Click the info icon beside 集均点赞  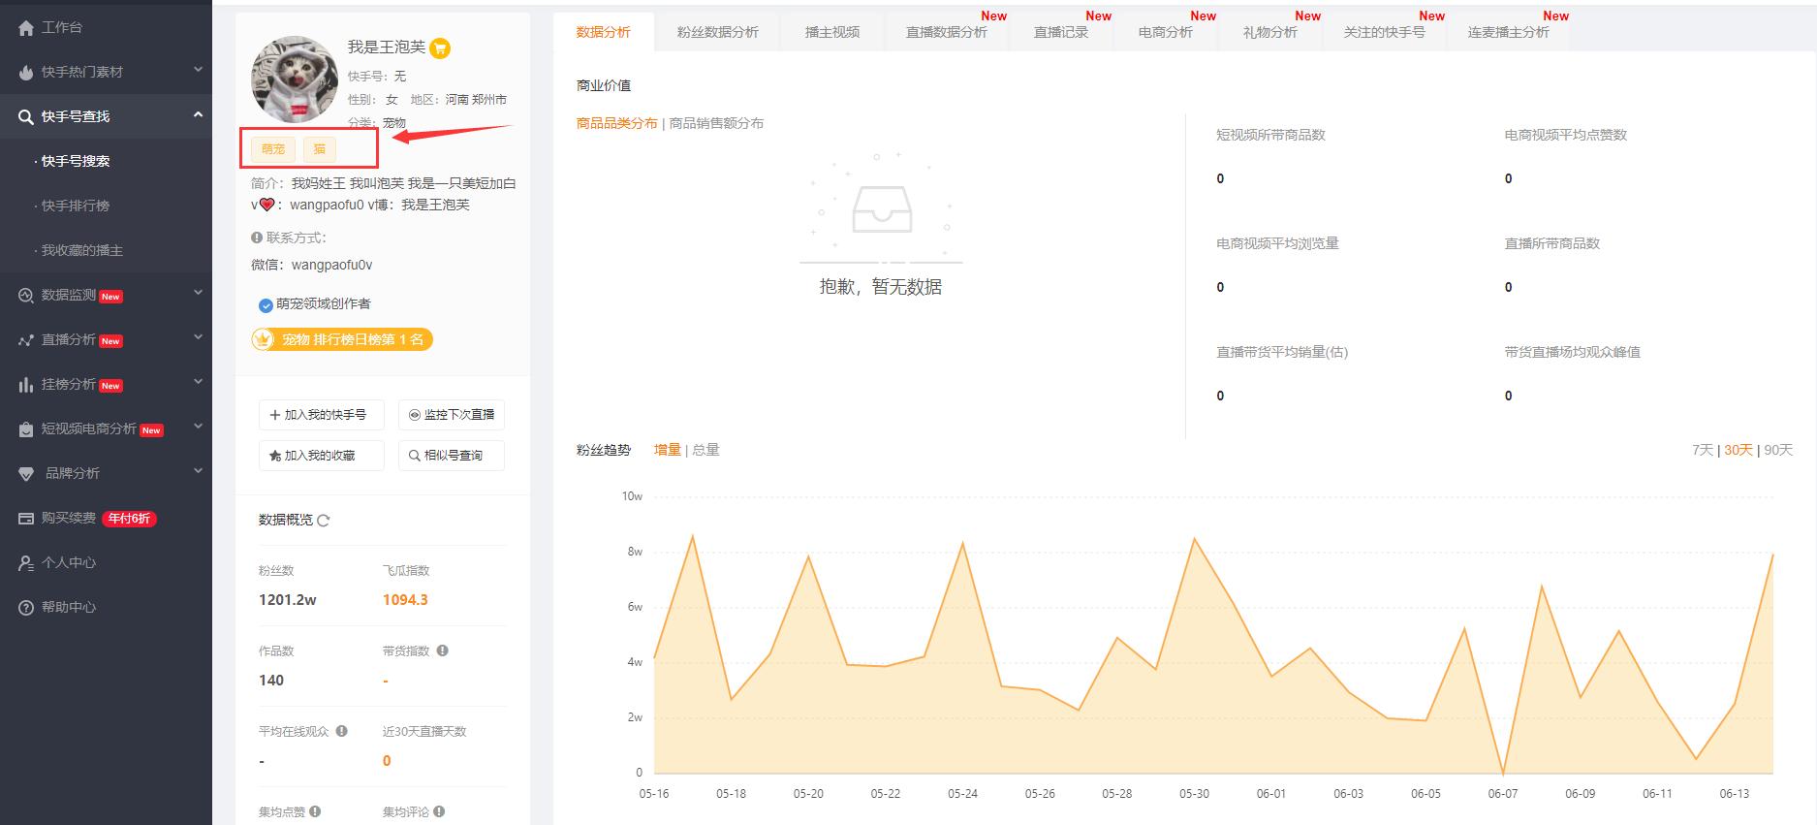tap(315, 811)
